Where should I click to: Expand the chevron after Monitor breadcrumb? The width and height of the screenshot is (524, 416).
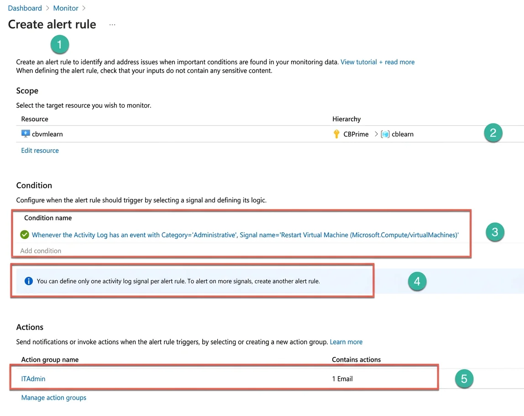[84, 8]
